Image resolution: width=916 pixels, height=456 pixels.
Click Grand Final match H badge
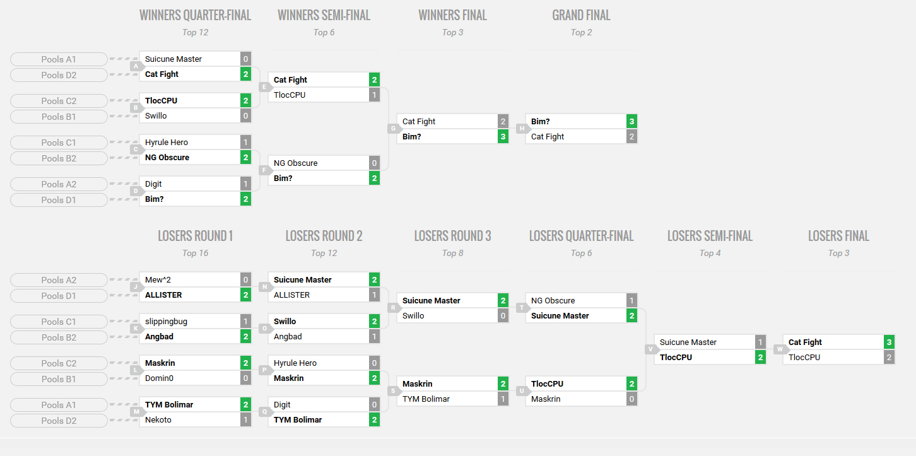pyautogui.click(x=521, y=129)
